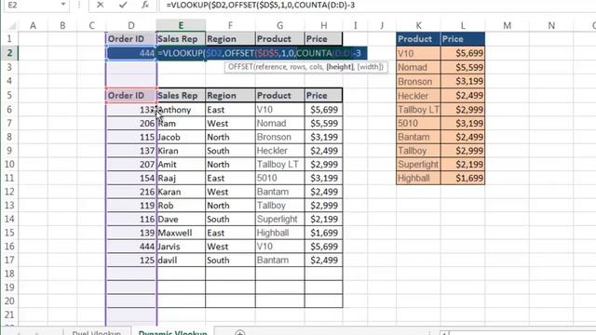Screen dimensions: 596x335
Task: Select the Anthony sales rep cell
Action: point(181,110)
